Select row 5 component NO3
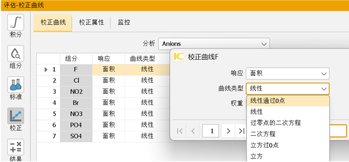The height and width of the screenshot is (162, 349). click(x=76, y=114)
